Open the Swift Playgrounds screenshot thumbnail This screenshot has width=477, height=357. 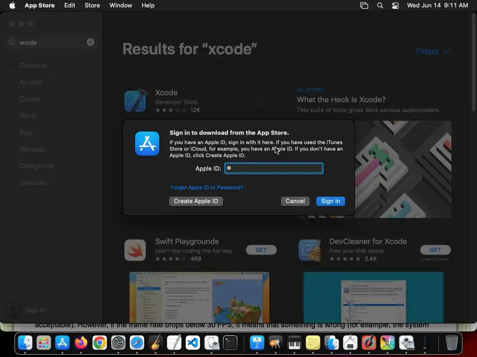coord(199,297)
